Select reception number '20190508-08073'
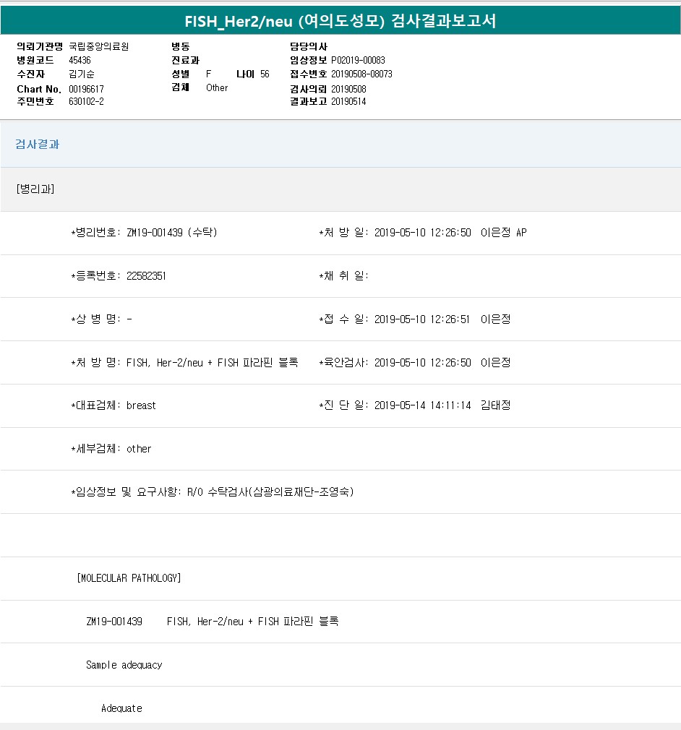681x730 pixels. (361, 74)
